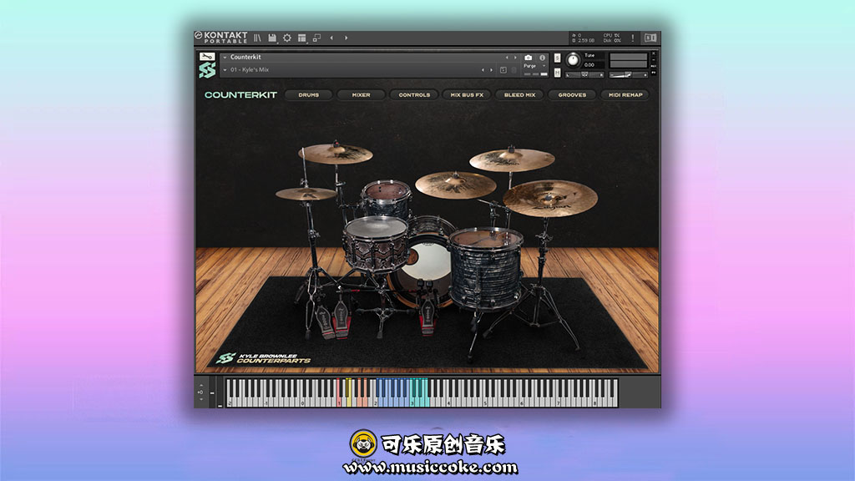Screen dimensions: 855x481
Task: Click the snapshot camera icon
Action: [x=528, y=58]
